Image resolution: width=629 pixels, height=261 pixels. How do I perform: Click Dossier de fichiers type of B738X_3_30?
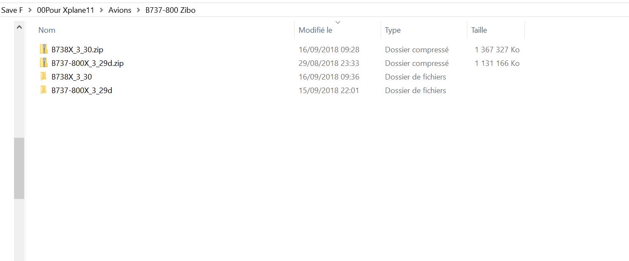pyautogui.click(x=416, y=77)
